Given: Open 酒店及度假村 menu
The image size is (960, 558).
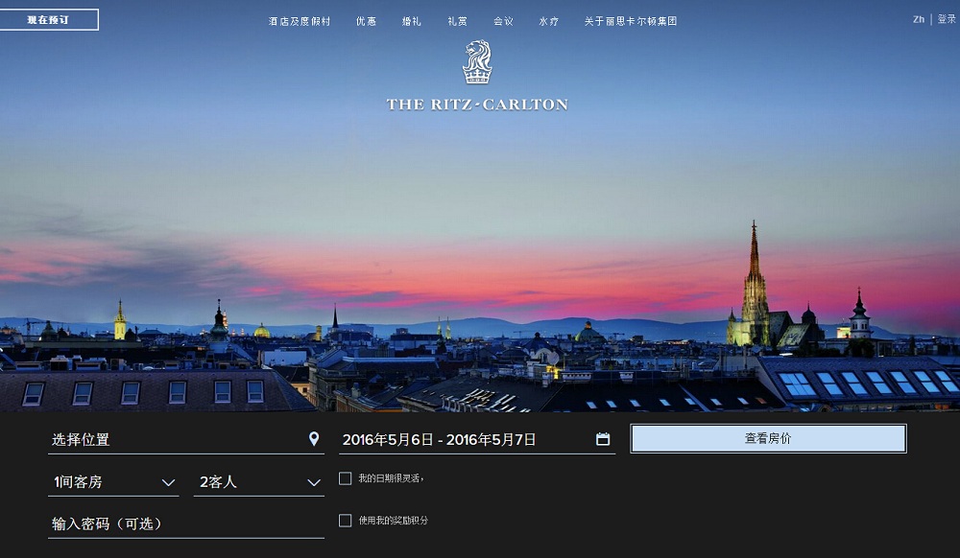Looking at the screenshot, I should point(300,21).
